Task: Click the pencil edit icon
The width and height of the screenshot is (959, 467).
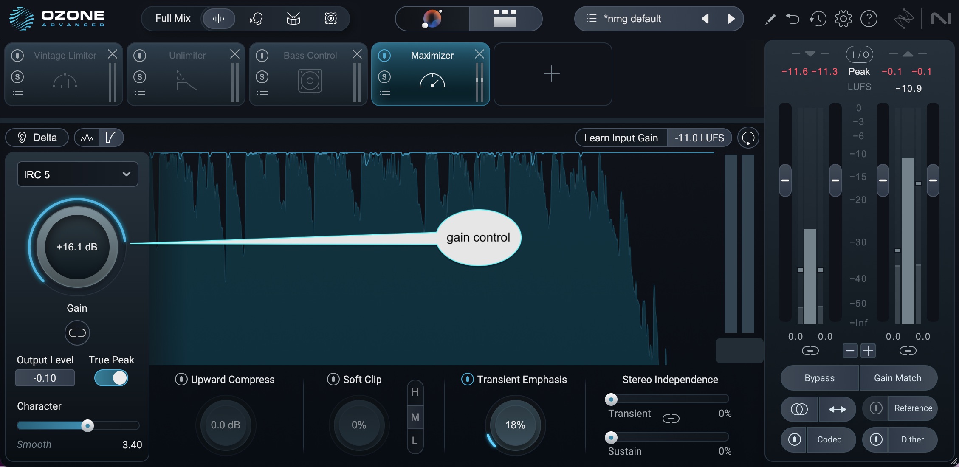Action: [x=770, y=19]
